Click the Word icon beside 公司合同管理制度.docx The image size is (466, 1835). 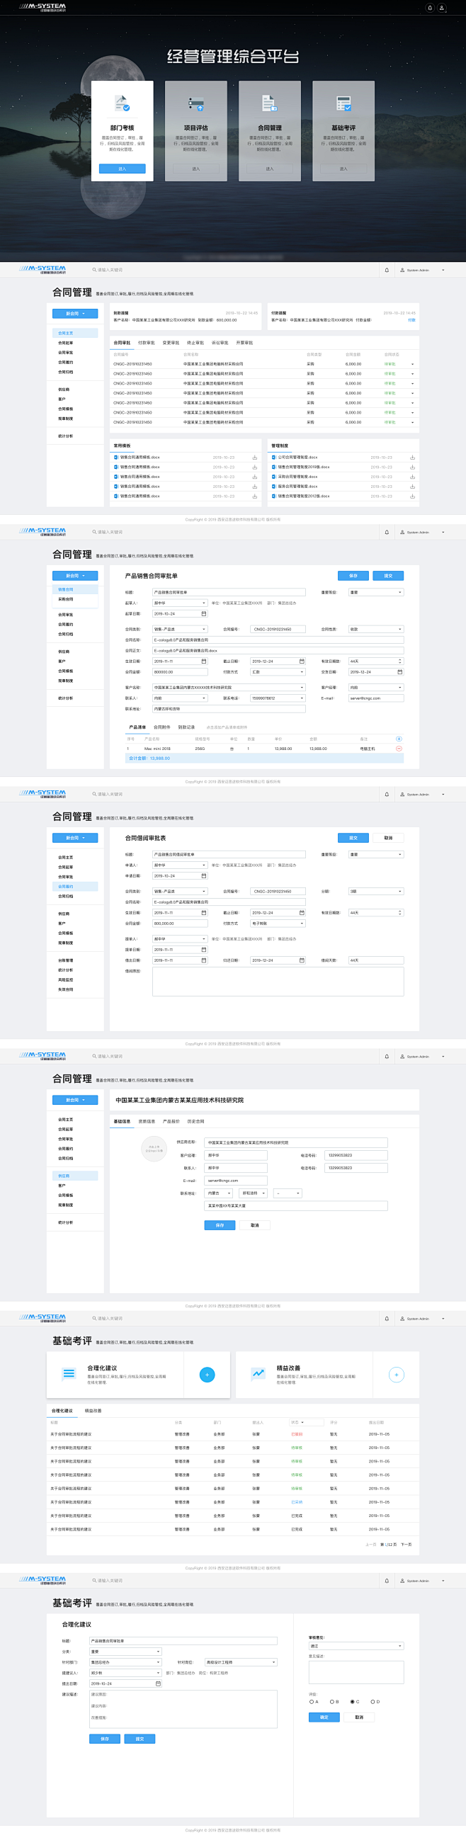[x=274, y=458]
